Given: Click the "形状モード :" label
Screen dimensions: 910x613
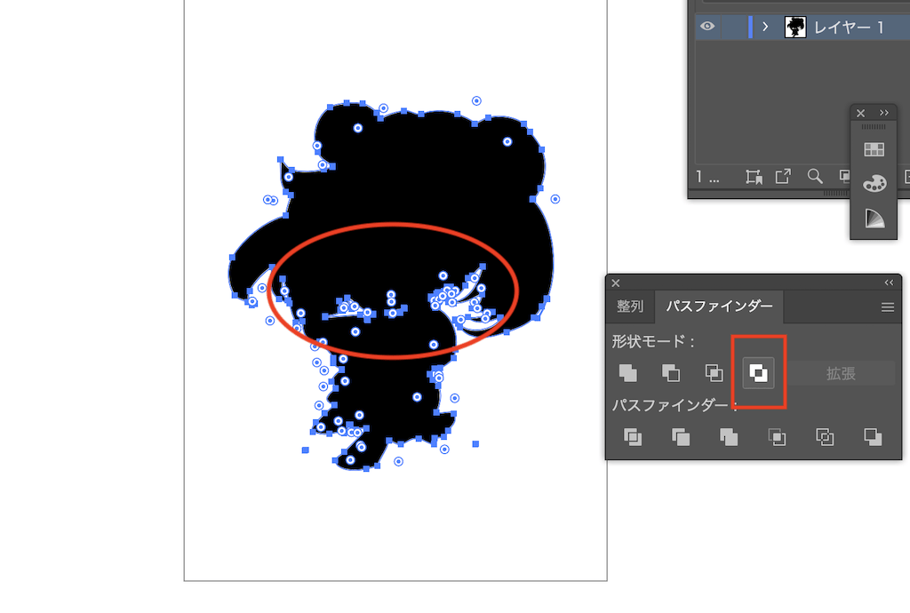Looking at the screenshot, I should pyautogui.click(x=653, y=341).
